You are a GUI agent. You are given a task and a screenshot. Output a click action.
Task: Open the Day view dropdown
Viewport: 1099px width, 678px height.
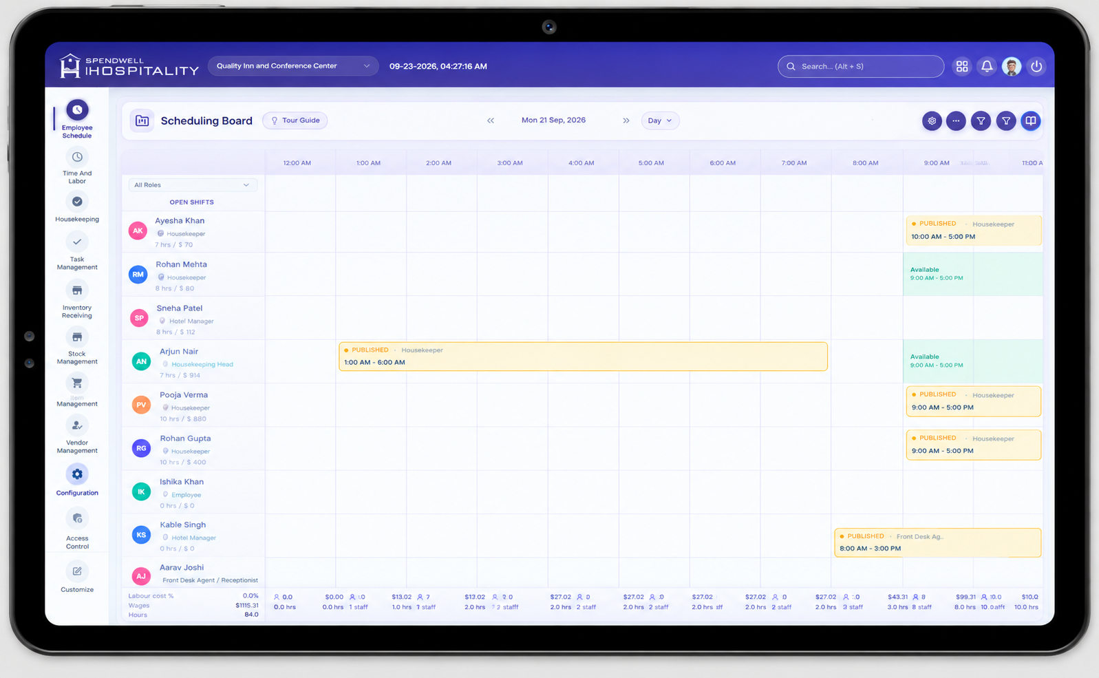coord(660,120)
